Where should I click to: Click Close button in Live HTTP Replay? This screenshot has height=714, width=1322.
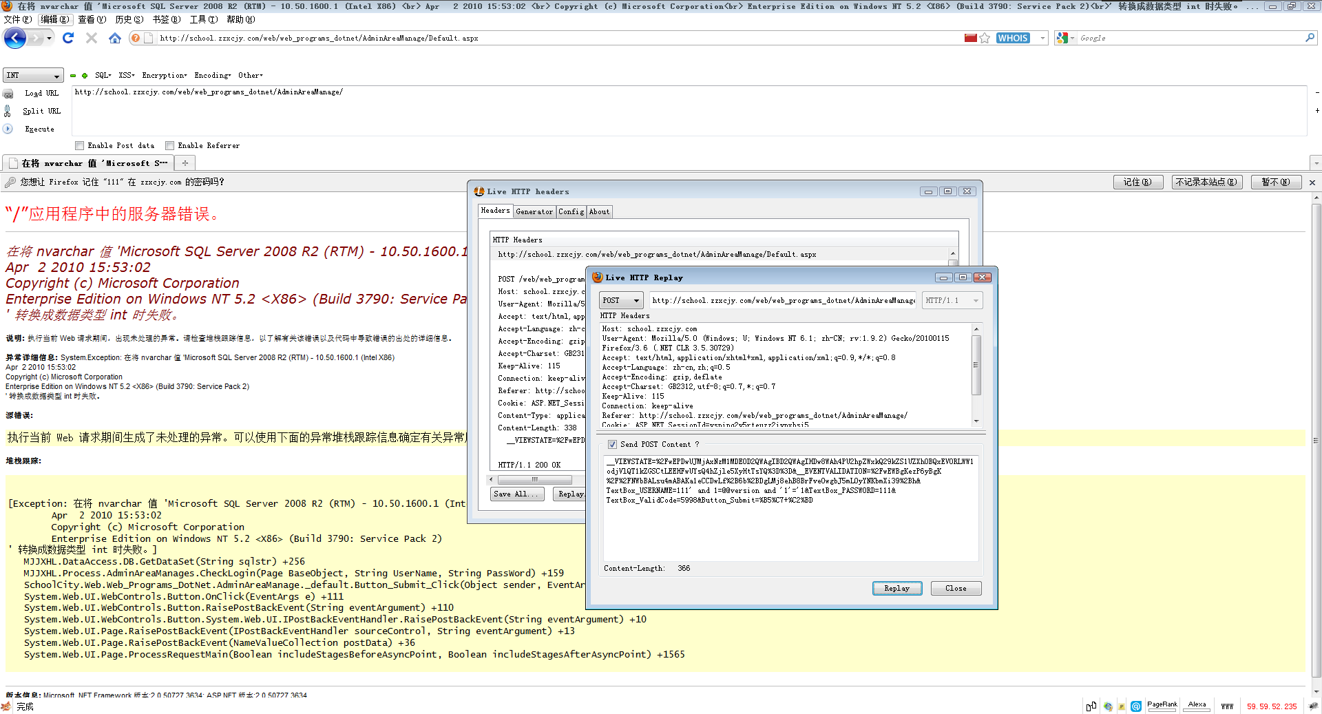(x=956, y=589)
